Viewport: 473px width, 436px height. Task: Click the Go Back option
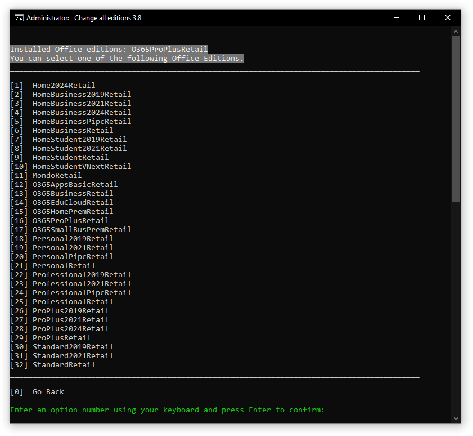click(x=48, y=392)
